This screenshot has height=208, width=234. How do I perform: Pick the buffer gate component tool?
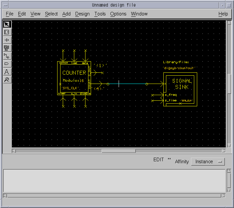tap(7, 40)
